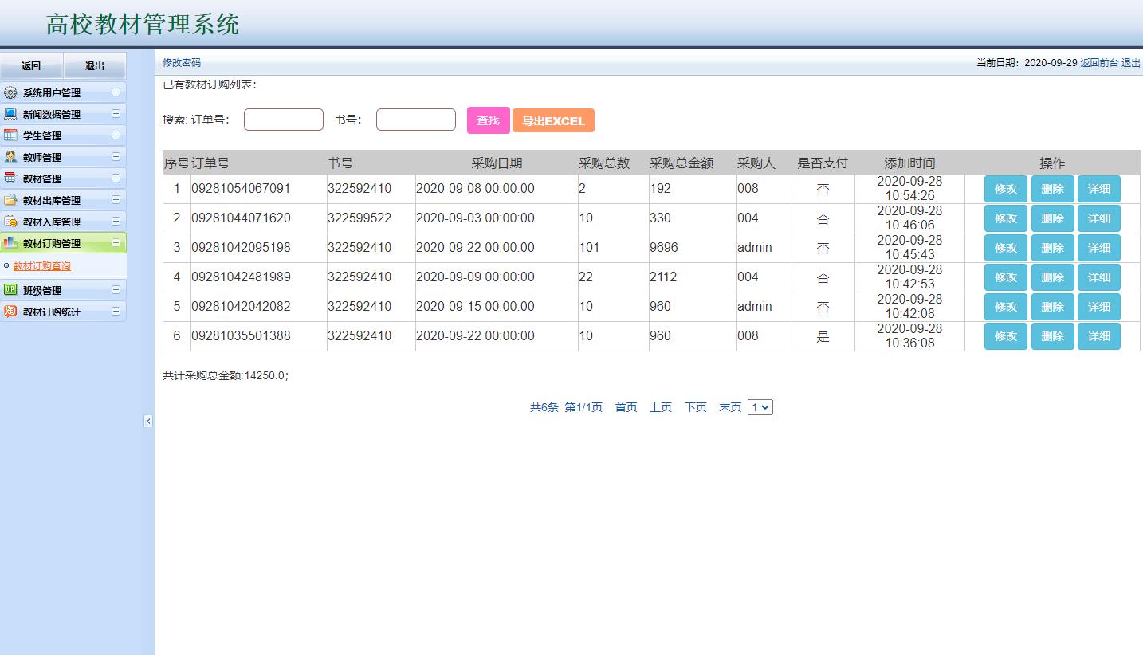Collapse the 教材订购管理 section with minus
1143x655 pixels.
click(116, 243)
